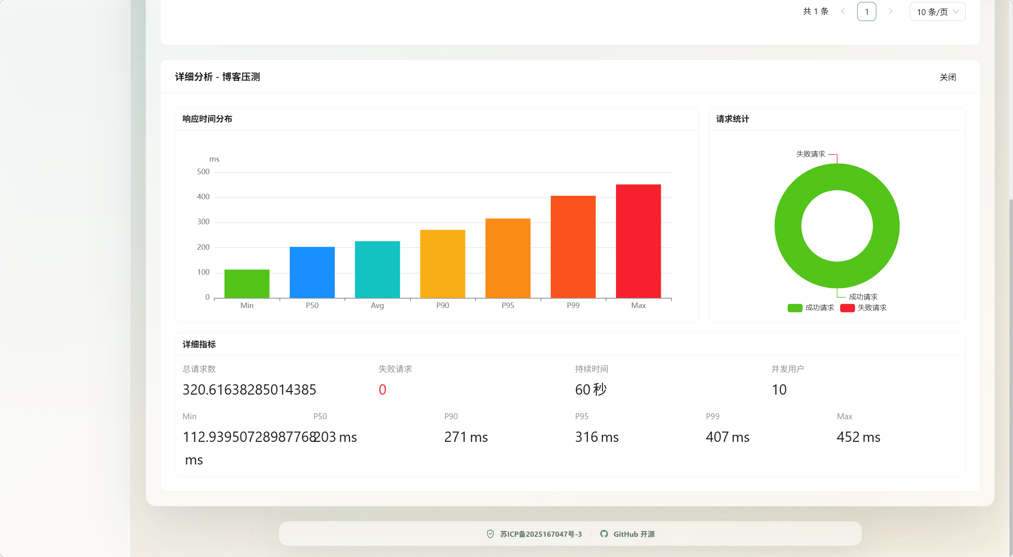1013x557 pixels.
Task: Click the 共 1 条 total count text
Action: 815,12
